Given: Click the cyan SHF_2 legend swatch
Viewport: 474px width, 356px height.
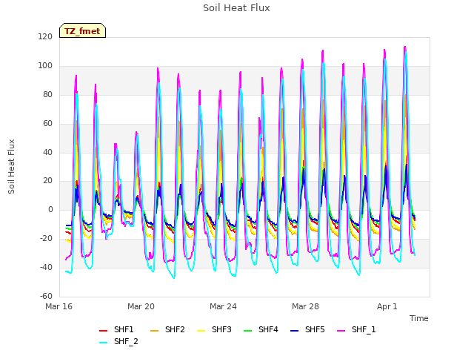Looking at the screenshot, I should [104, 343].
